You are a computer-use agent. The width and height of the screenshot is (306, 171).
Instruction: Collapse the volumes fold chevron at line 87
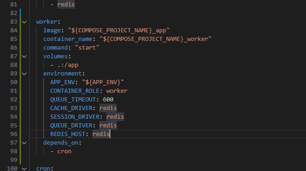pyautogui.click(x=24, y=56)
